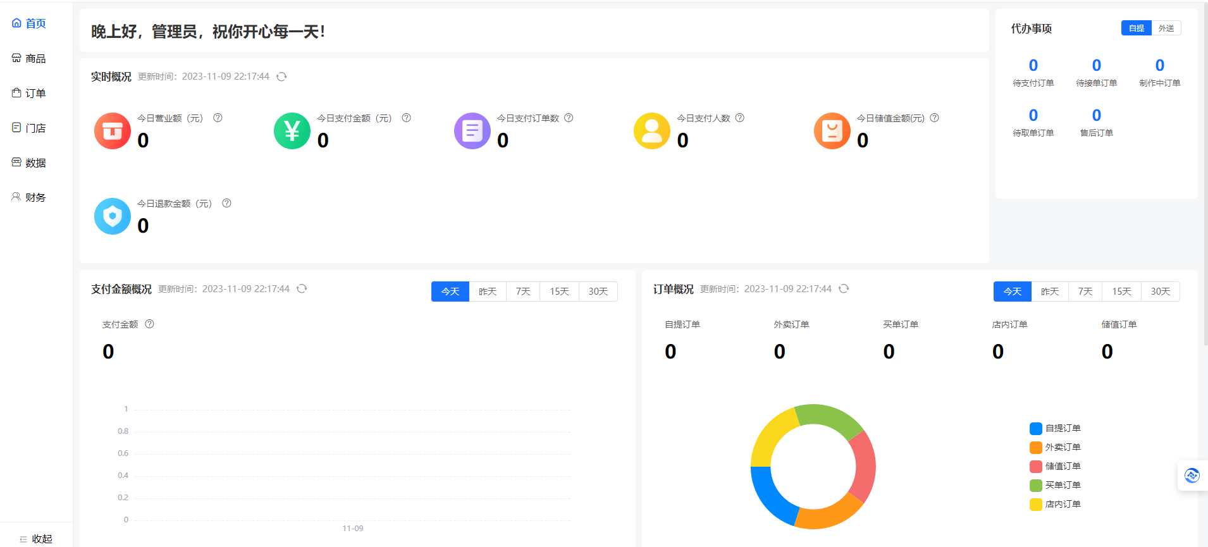1208x547 pixels.
Task: Select 昨天 in 订单概况
Action: [1050, 292]
